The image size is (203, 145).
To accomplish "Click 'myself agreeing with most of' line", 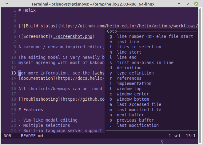I will click(62, 62).
